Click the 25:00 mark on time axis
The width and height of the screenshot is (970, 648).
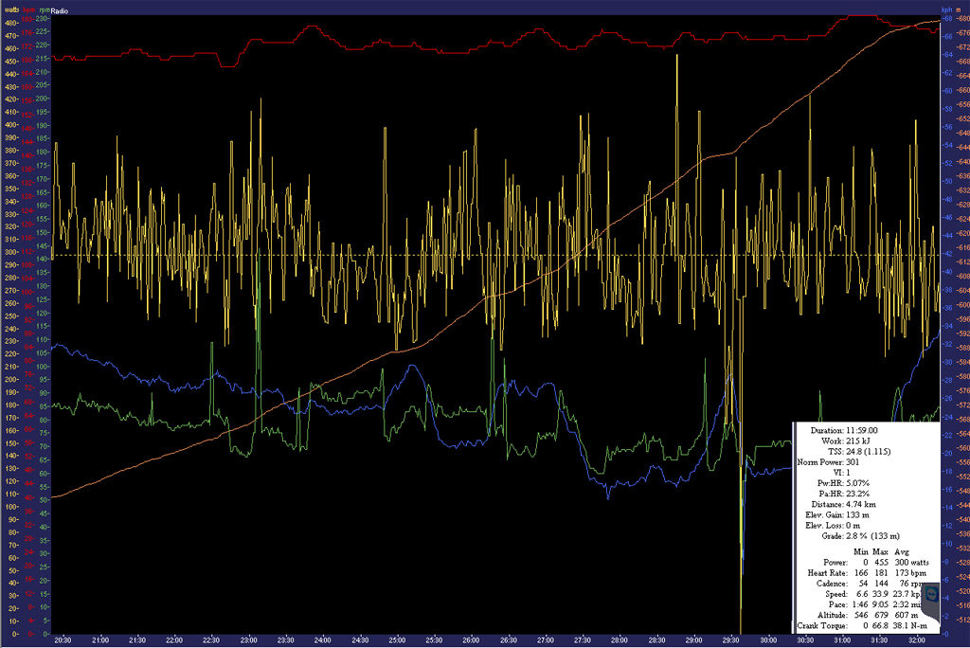point(397,640)
